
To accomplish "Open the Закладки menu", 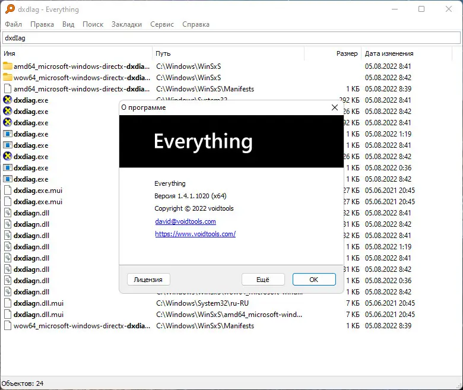I will tap(126, 24).
